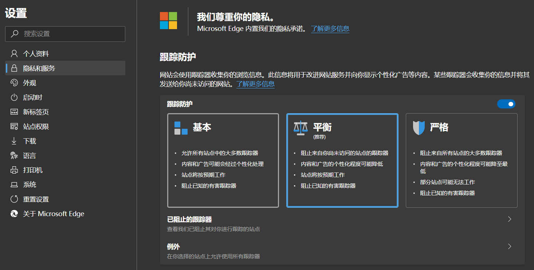Click text 允许所有站点中的大多数跟踪器
534x270 pixels.
pyautogui.click(x=220, y=153)
